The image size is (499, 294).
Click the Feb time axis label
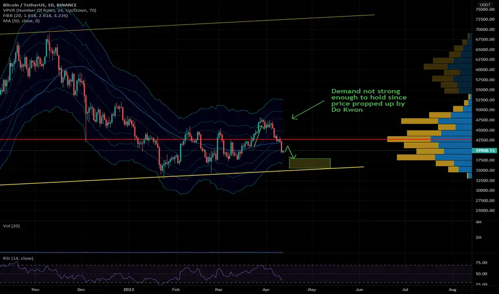[x=176, y=290]
